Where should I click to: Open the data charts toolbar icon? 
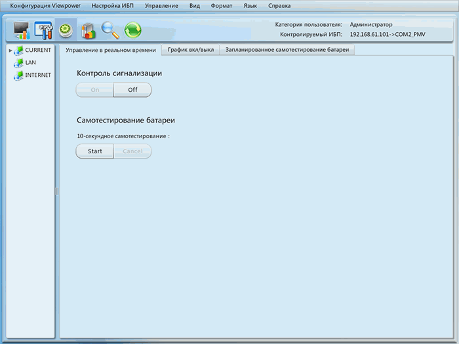click(88, 31)
